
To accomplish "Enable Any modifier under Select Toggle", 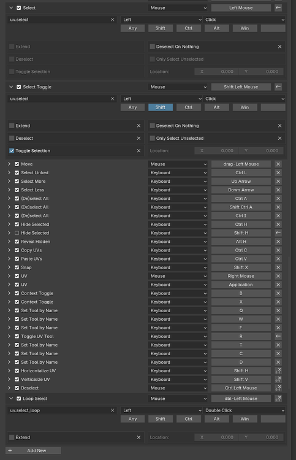I will 132,107.
